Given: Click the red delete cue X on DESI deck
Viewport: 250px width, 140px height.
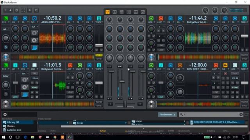Looking at the screenshot, I should pos(225,73).
